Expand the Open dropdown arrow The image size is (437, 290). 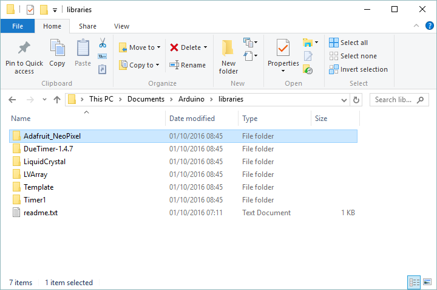point(317,43)
